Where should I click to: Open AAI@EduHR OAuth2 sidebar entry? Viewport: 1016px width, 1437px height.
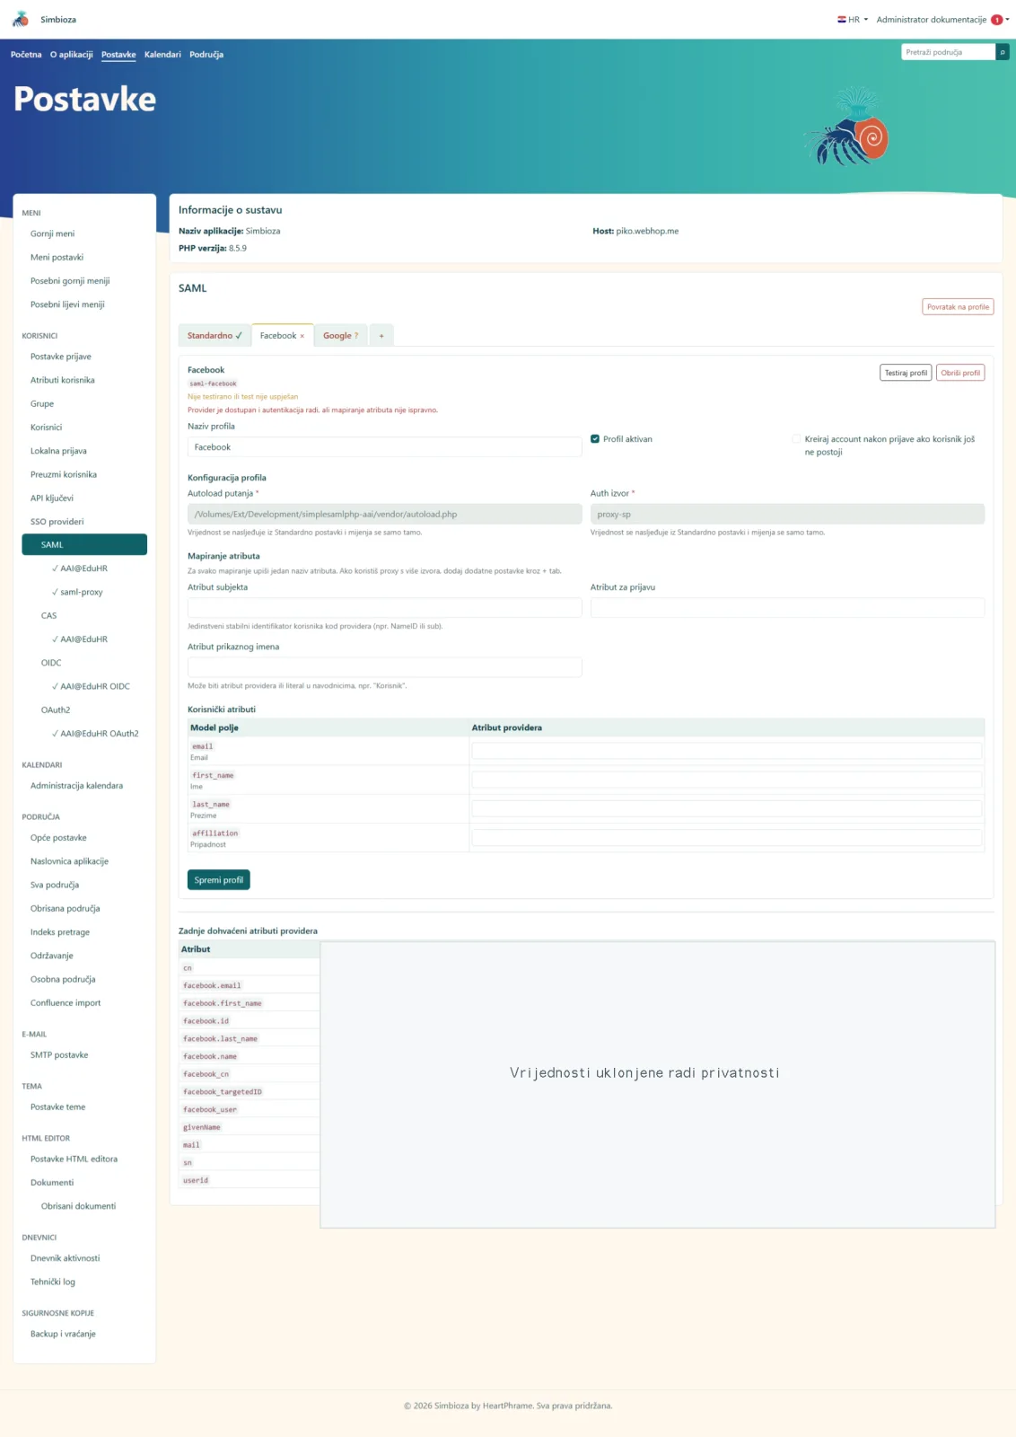pos(95,734)
